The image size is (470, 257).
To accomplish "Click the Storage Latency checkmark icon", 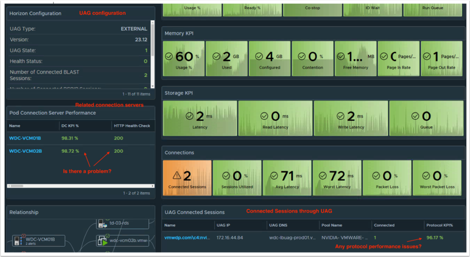I will pyautogui.click(x=190, y=116).
